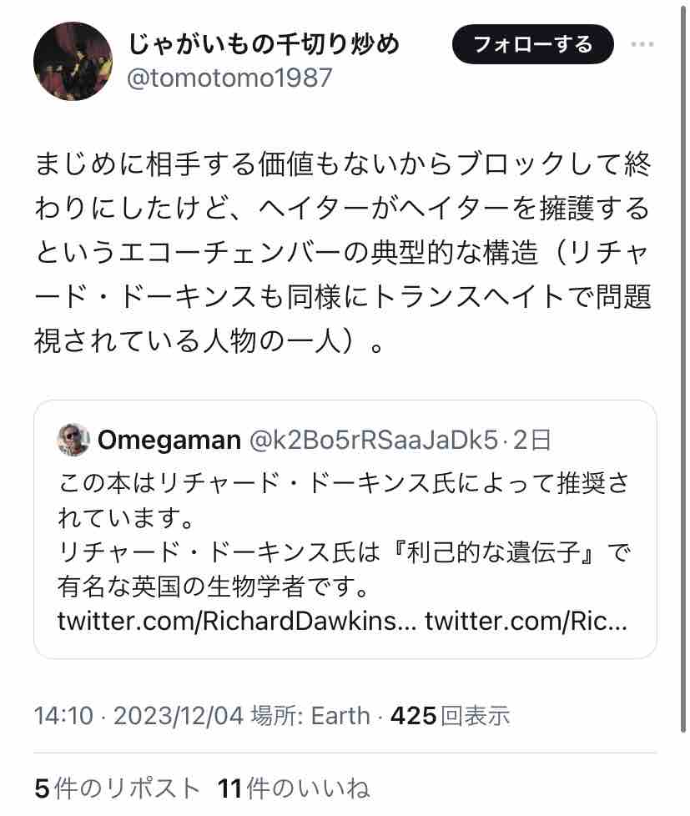
Task: Open the first twitter.com/RichardDawkins link
Action: [x=237, y=622]
